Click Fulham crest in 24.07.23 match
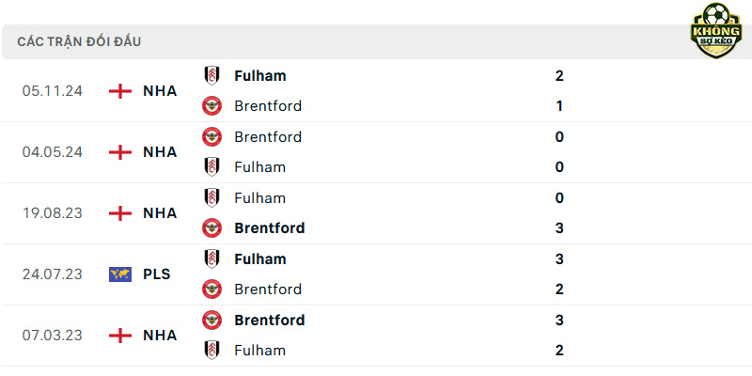The image size is (752, 376). [x=211, y=259]
